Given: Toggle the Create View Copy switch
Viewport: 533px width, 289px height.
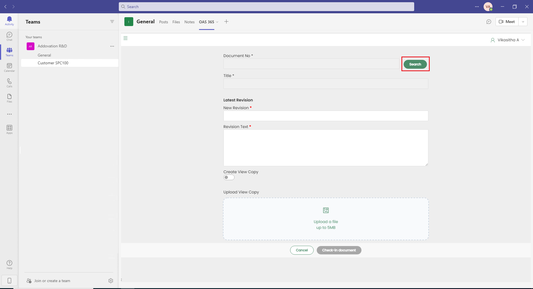Looking at the screenshot, I should (x=229, y=177).
